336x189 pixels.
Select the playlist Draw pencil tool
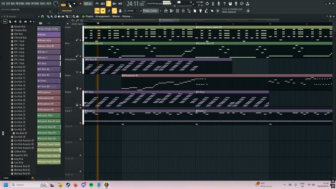(48, 17)
